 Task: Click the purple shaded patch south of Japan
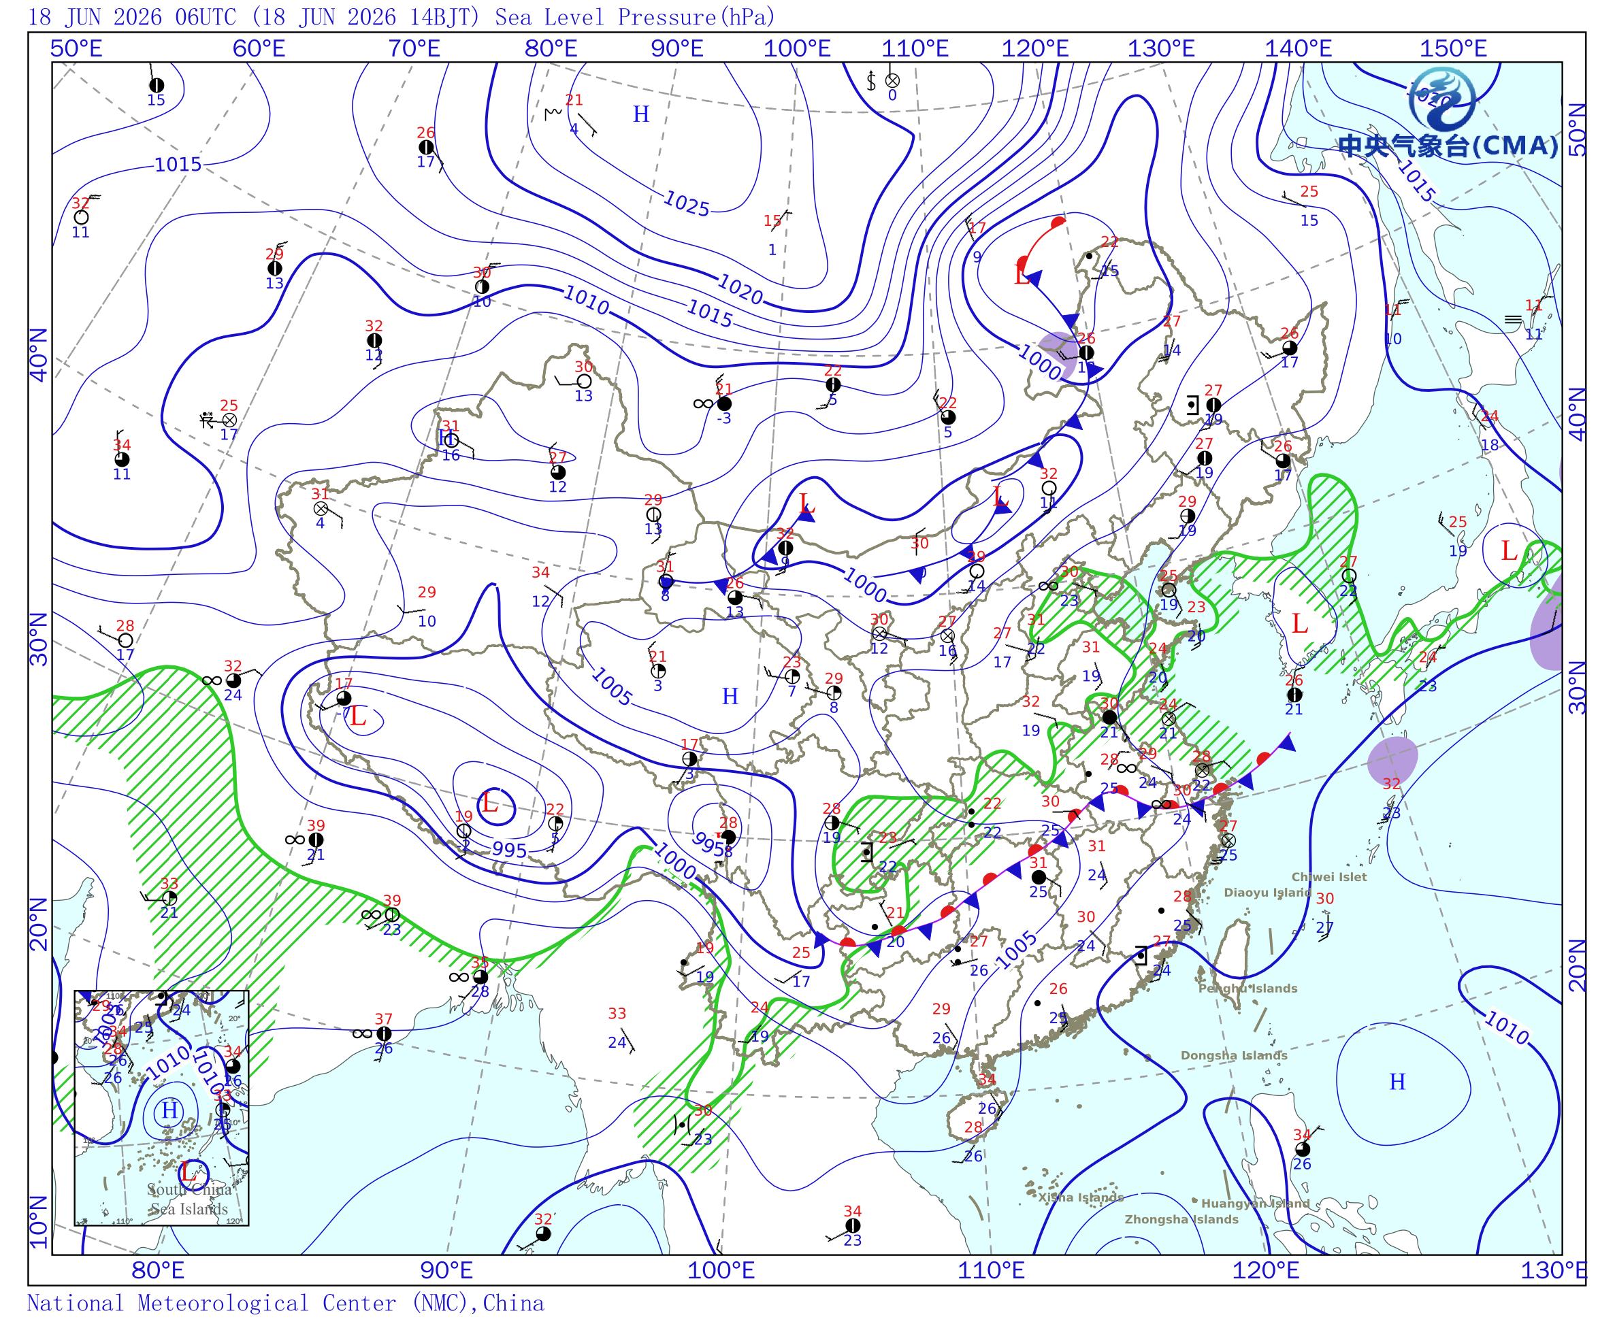point(1392,760)
